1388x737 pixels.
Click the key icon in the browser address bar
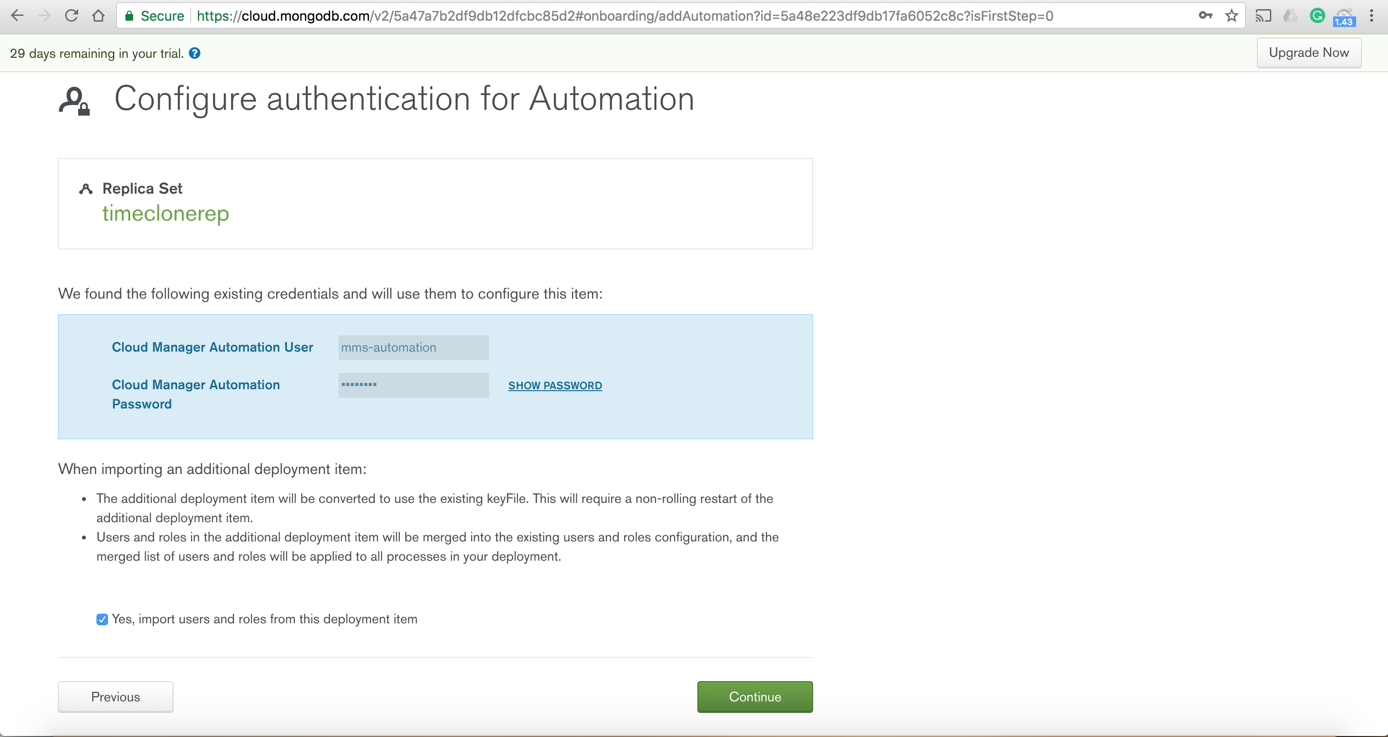(x=1204, y=15)
